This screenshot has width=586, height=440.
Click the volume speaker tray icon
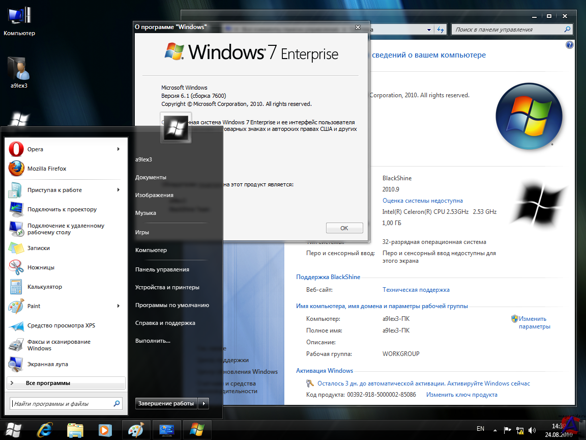click(x=532, y=429)
